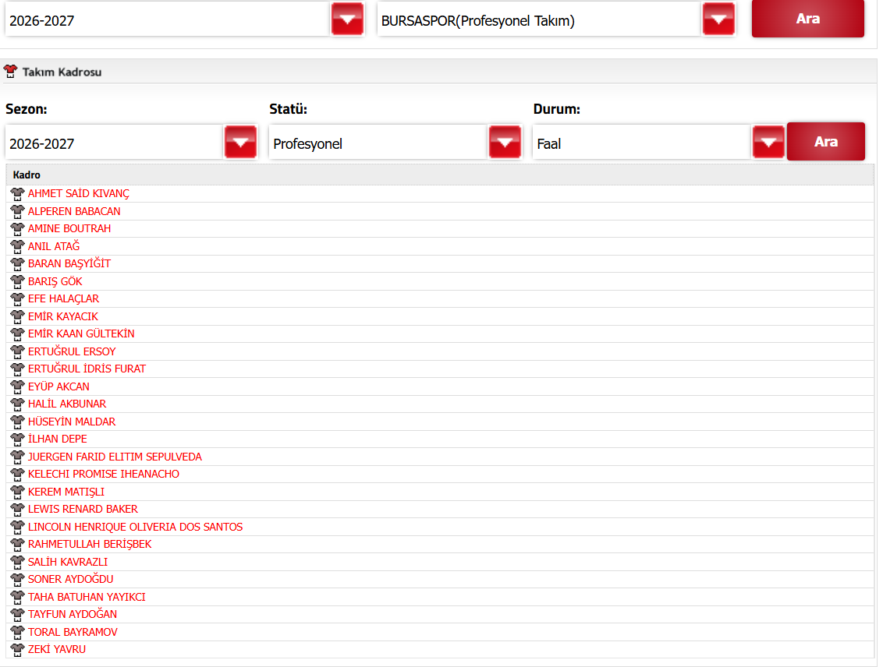Click the jersey icon next to LEWIS RENARD BAKER
Viewport: 883px width, 667px height.
pos(17,510)
